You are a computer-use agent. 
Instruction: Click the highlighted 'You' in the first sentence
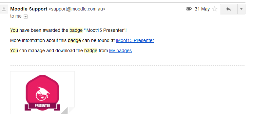click(14, 31)
